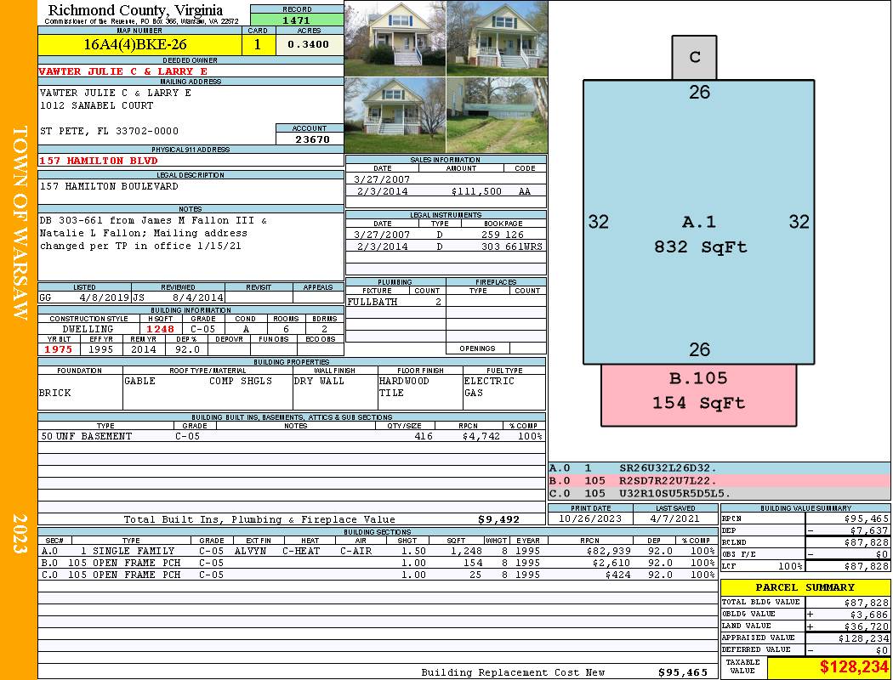Click LCF value $87,828
893x680 pixels.
pyautogui.click(x=866, y=566)
